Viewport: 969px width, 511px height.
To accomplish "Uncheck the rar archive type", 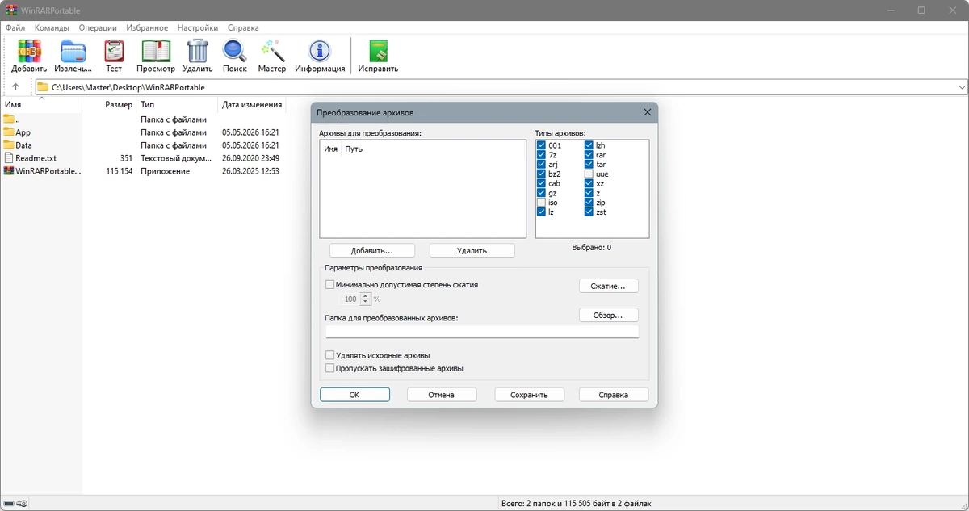I will click(x=589, y=155).
